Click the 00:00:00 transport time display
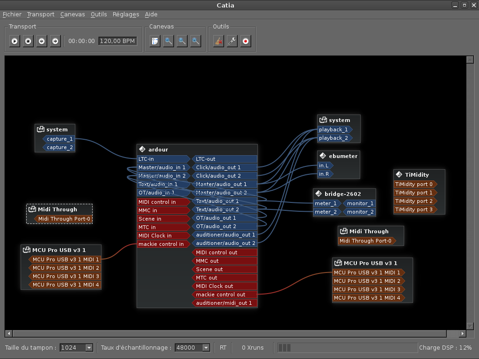Screen dimensions: 479x359 (81, 41)
